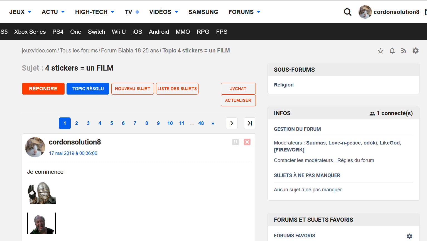Open topic settings gear near breadcrumb
This screenshot has width=427, height=241.
(415, 51)
